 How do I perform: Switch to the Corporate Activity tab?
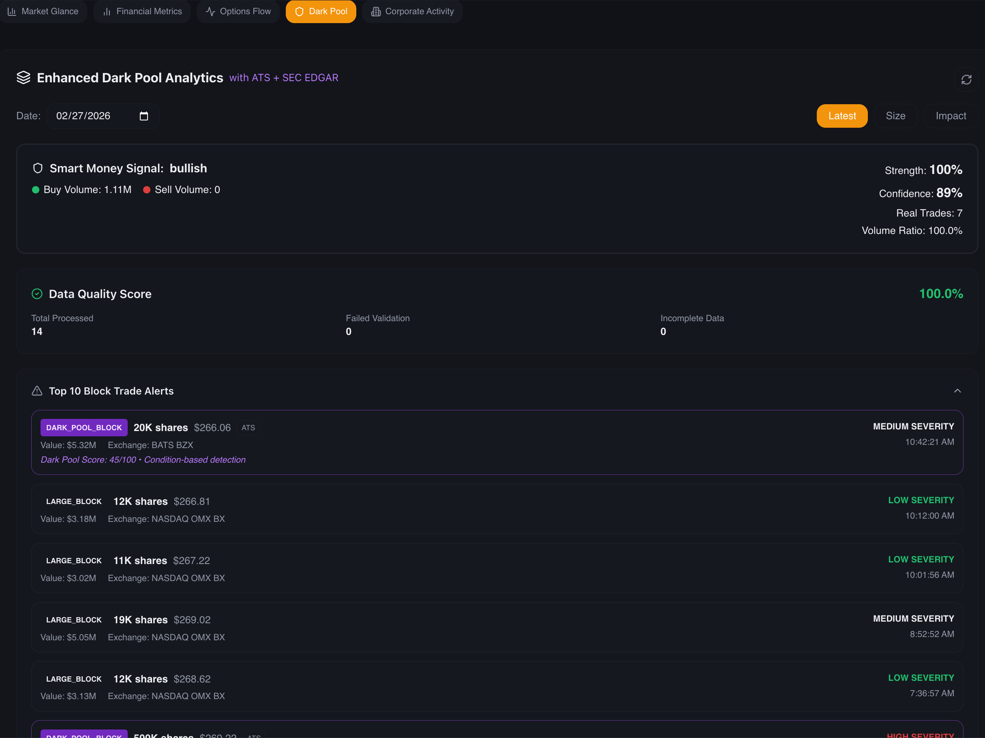[x=412, y=11]
